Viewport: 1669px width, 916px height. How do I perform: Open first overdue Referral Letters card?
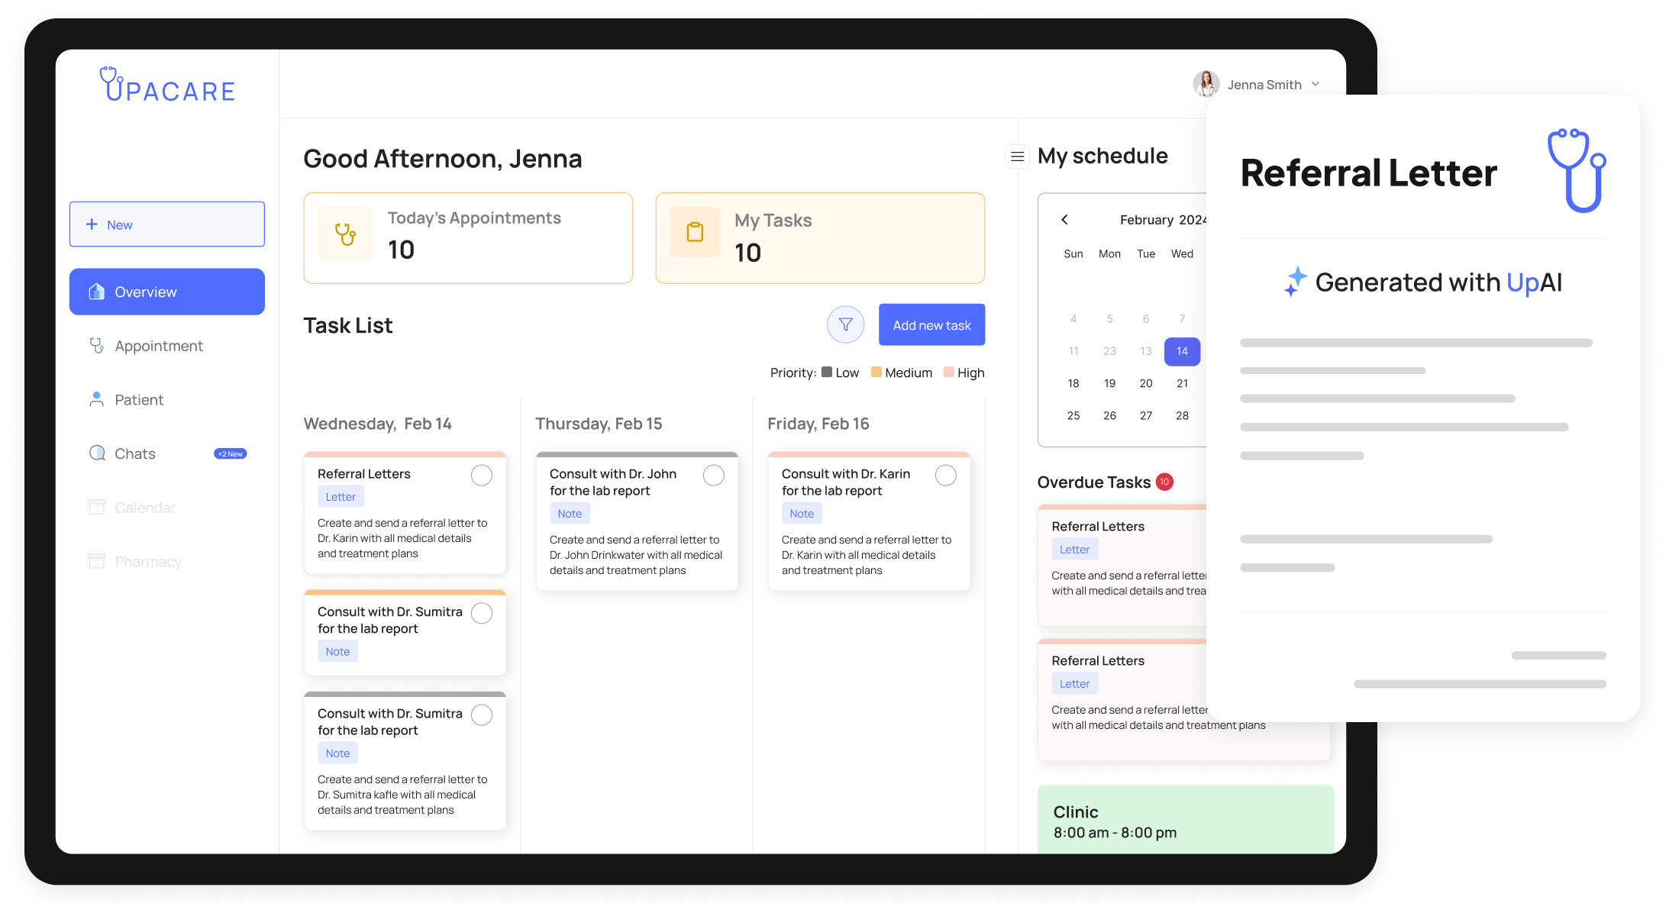point(1122,566)
